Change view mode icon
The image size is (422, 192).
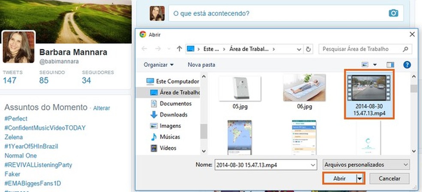[365, 65]
